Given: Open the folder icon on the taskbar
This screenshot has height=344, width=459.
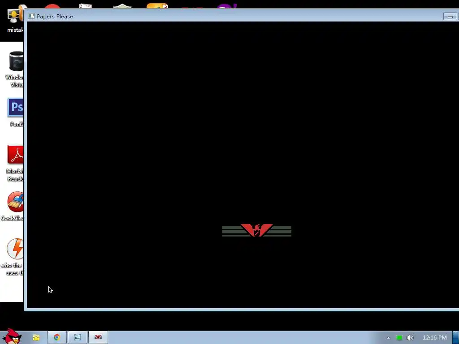Looking at the screenshot, I should click(36, 338).
